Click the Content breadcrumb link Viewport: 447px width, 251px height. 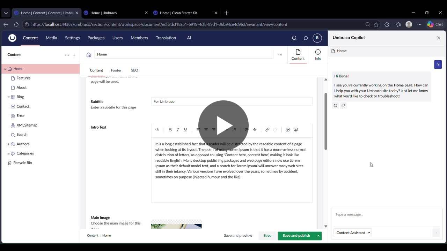[x=93, y=236]
